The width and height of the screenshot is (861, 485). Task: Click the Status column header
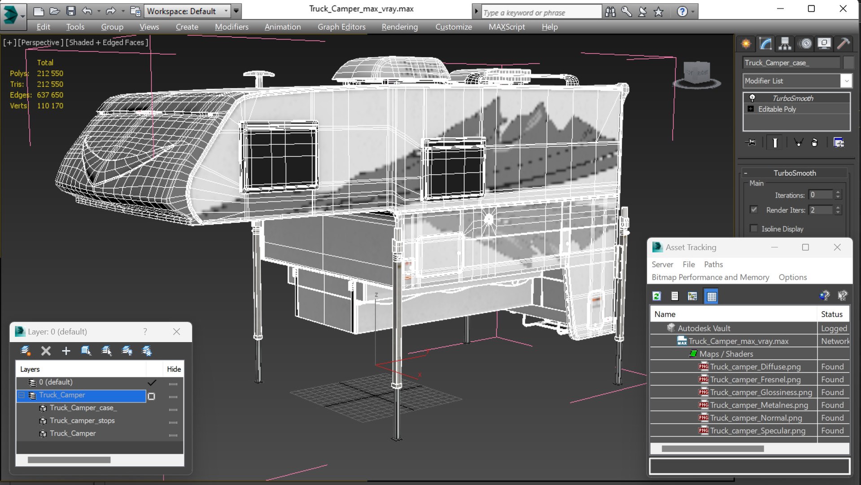point(833,314)
